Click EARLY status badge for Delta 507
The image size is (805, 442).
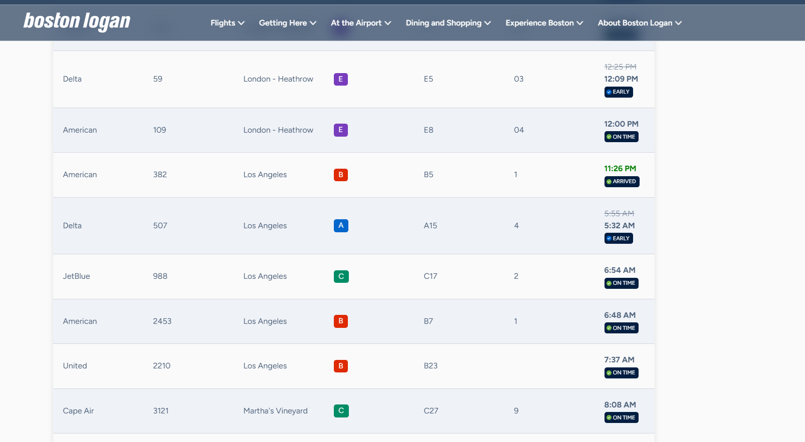point(619,239)
